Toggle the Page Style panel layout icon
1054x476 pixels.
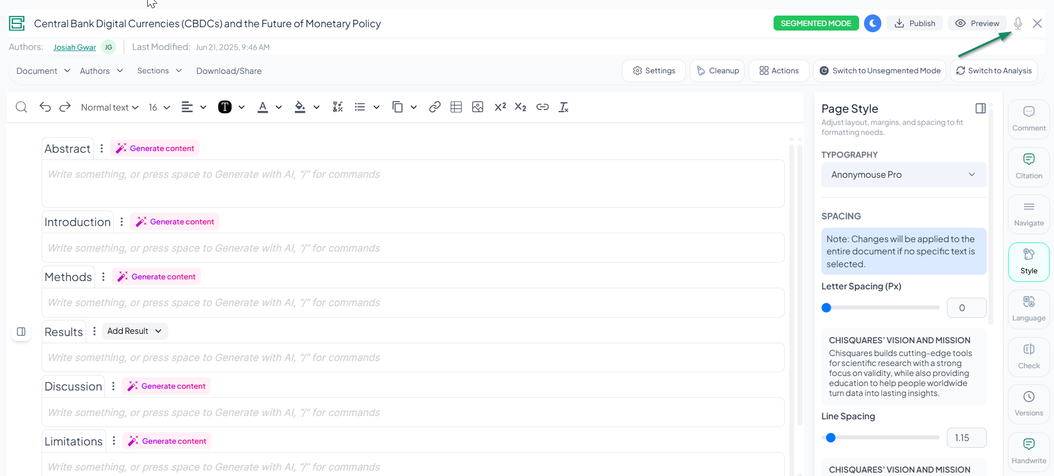(x=980, y=108)
